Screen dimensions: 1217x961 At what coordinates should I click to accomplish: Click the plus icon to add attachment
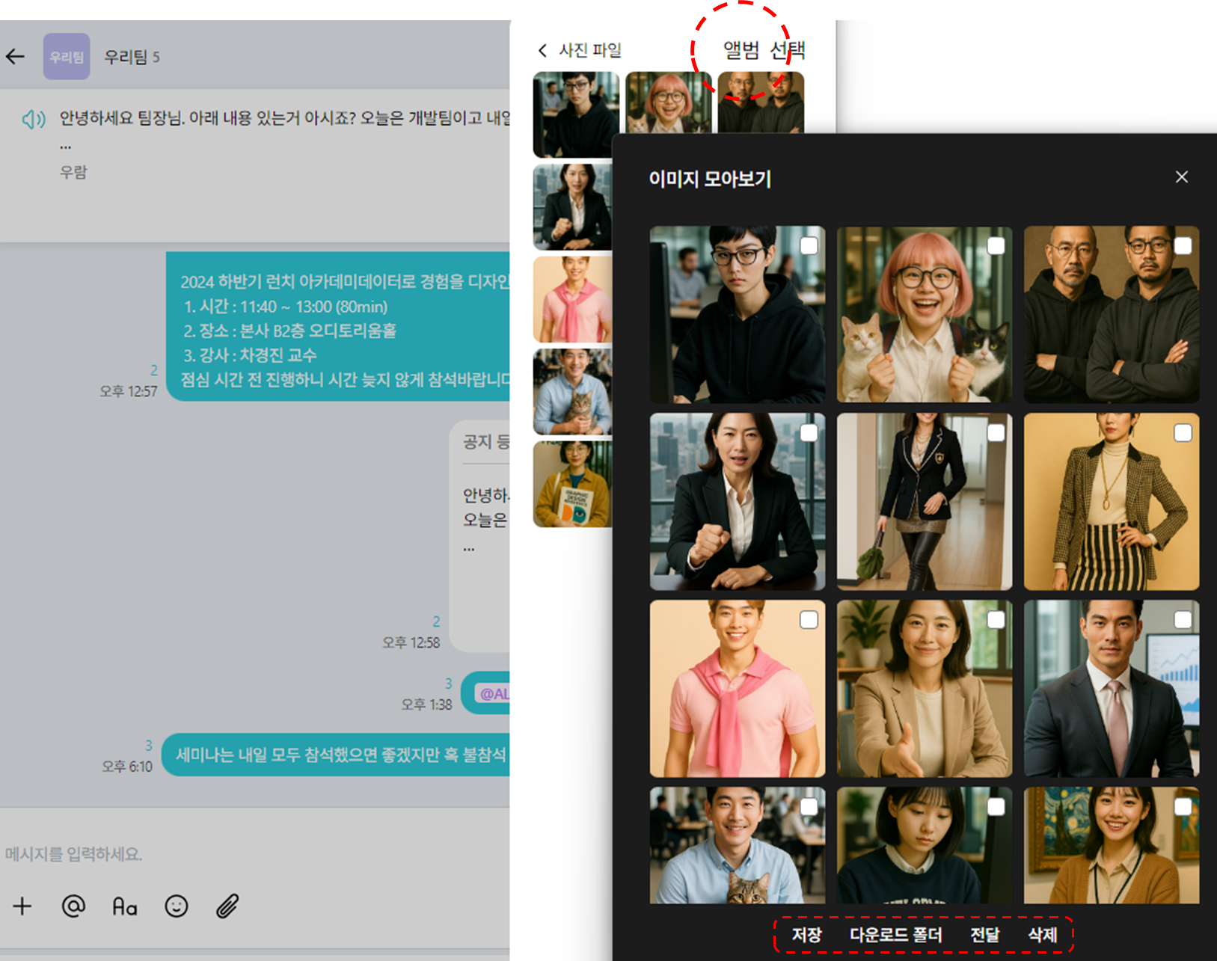(x=22, y=906)
